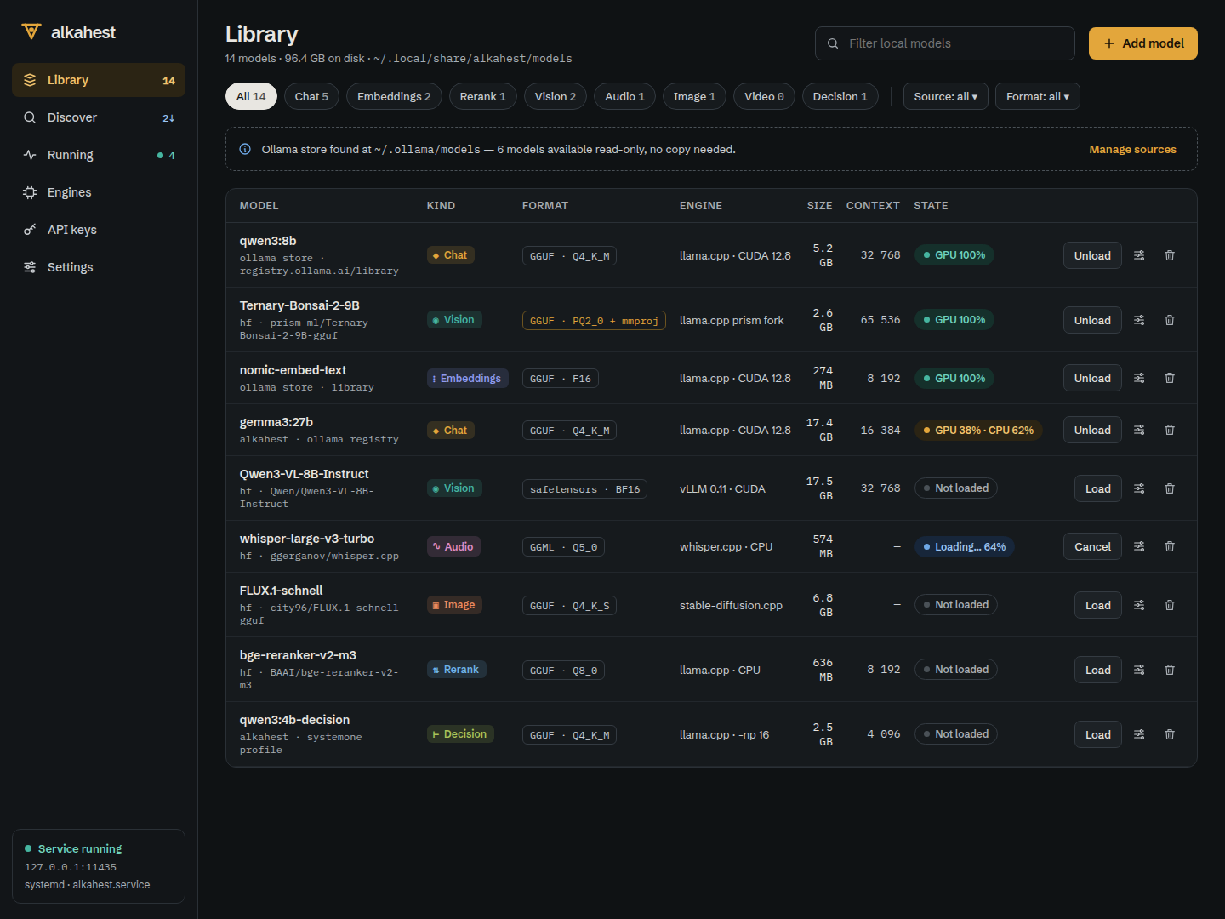Filter by Chat 5 models
This screenshot has width=1225, height=919.
coord(311,96)
